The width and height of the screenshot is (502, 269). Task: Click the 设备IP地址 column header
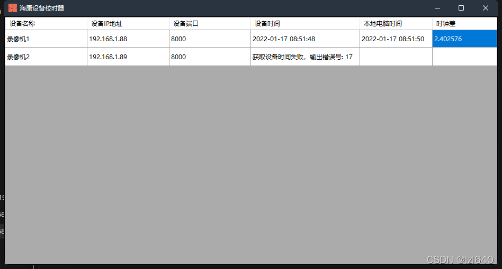click(128, 24)
